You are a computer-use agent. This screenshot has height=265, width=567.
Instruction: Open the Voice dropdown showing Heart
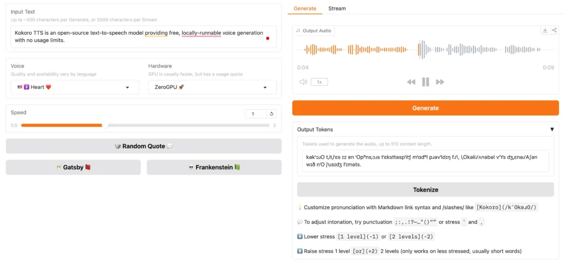click(75, 87)
